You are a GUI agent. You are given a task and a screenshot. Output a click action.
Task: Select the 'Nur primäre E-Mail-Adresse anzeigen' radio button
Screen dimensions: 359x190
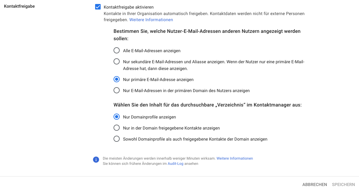[x=117, y=79]
